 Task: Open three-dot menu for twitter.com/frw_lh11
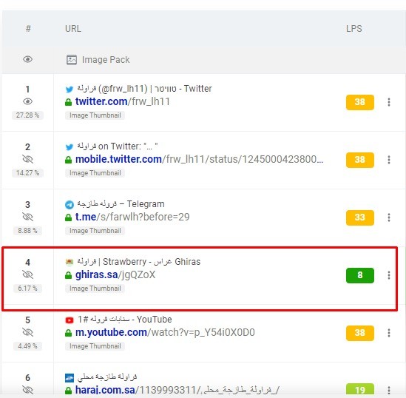click(389, 102)
